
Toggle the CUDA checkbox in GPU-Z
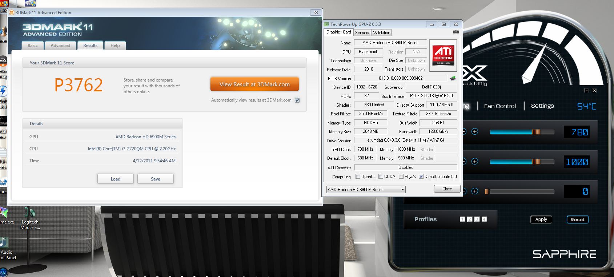click(x=381, y=177)
